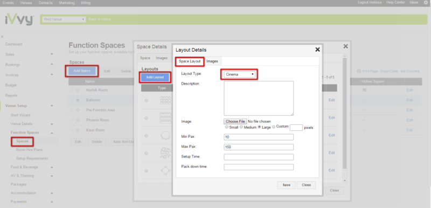Collapse the Venue Setup sidebar section

click(52, 106)
